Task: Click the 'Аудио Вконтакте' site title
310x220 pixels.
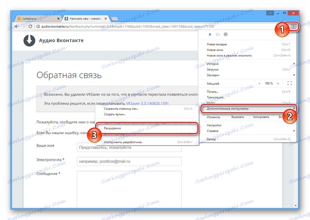Action: 61,40
